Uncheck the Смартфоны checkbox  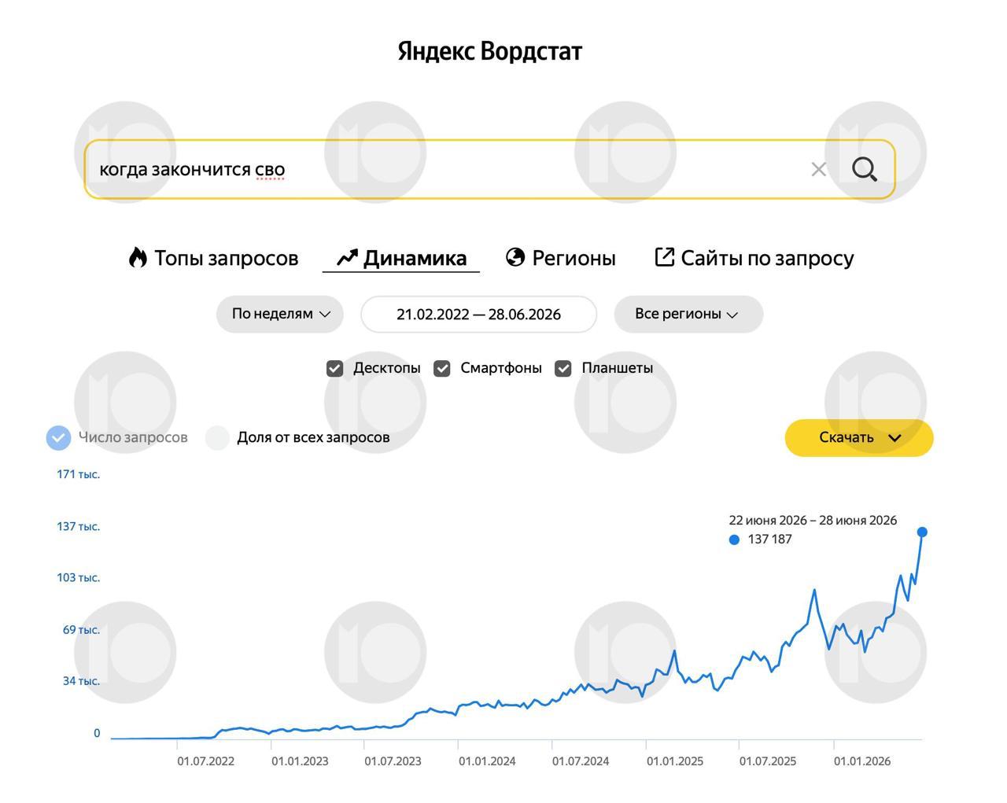[x=442, y=368]
